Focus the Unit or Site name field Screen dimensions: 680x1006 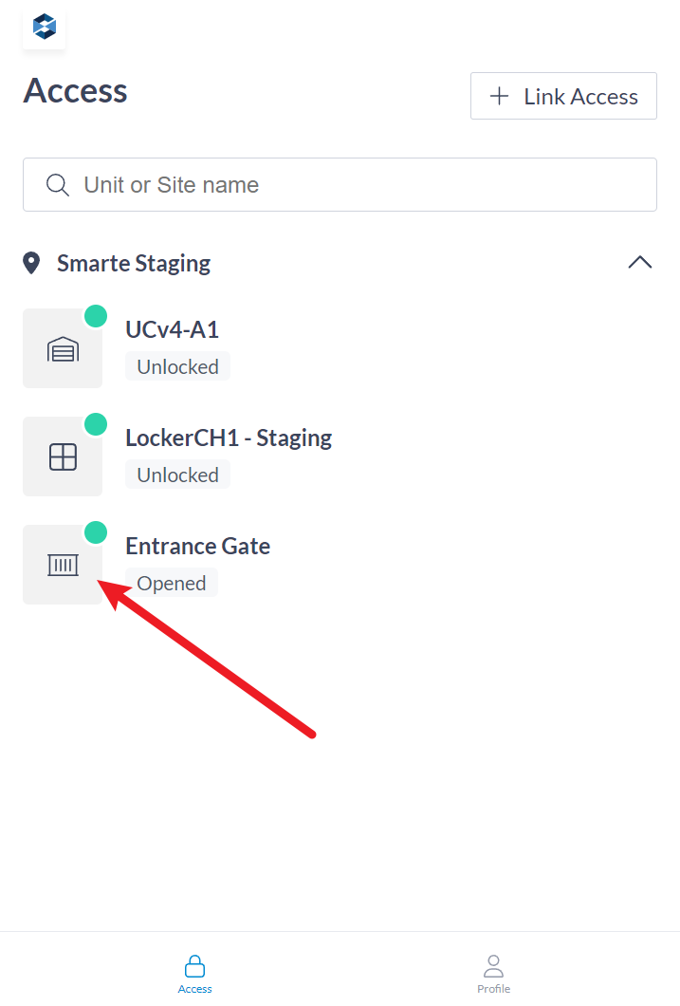coord(360,185)
